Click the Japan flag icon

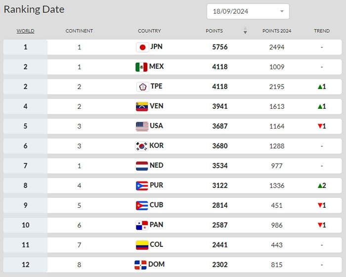(x=142, y=47)
